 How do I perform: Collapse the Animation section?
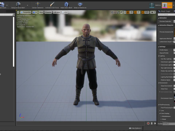coord(159,18)
